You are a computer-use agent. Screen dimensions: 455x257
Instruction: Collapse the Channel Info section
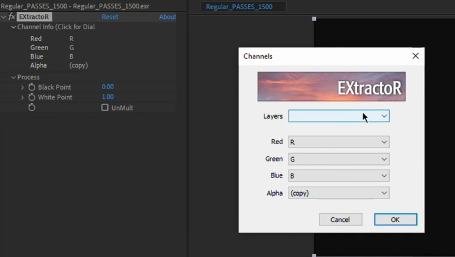point(13,27)
